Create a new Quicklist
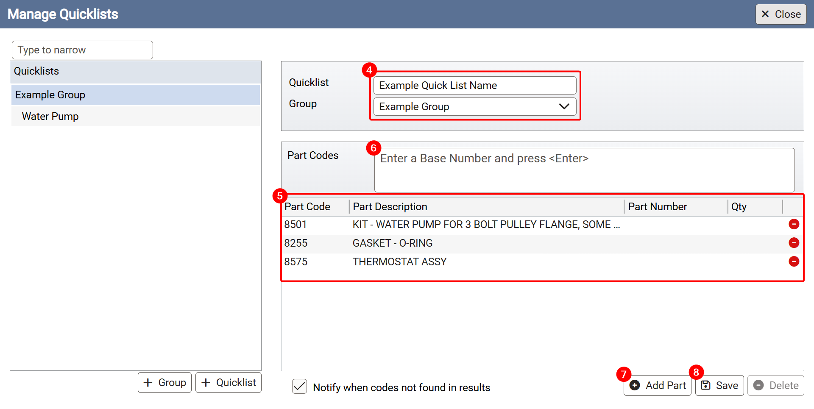The image size is (814, 409). pyautogui.click(x=229, y=382)
